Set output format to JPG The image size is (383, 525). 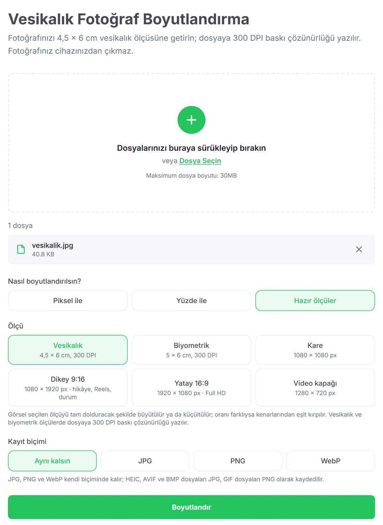(145, 461)
